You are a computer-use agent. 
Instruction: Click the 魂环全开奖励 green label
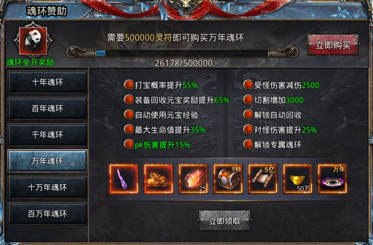click(x=30, y=63)
